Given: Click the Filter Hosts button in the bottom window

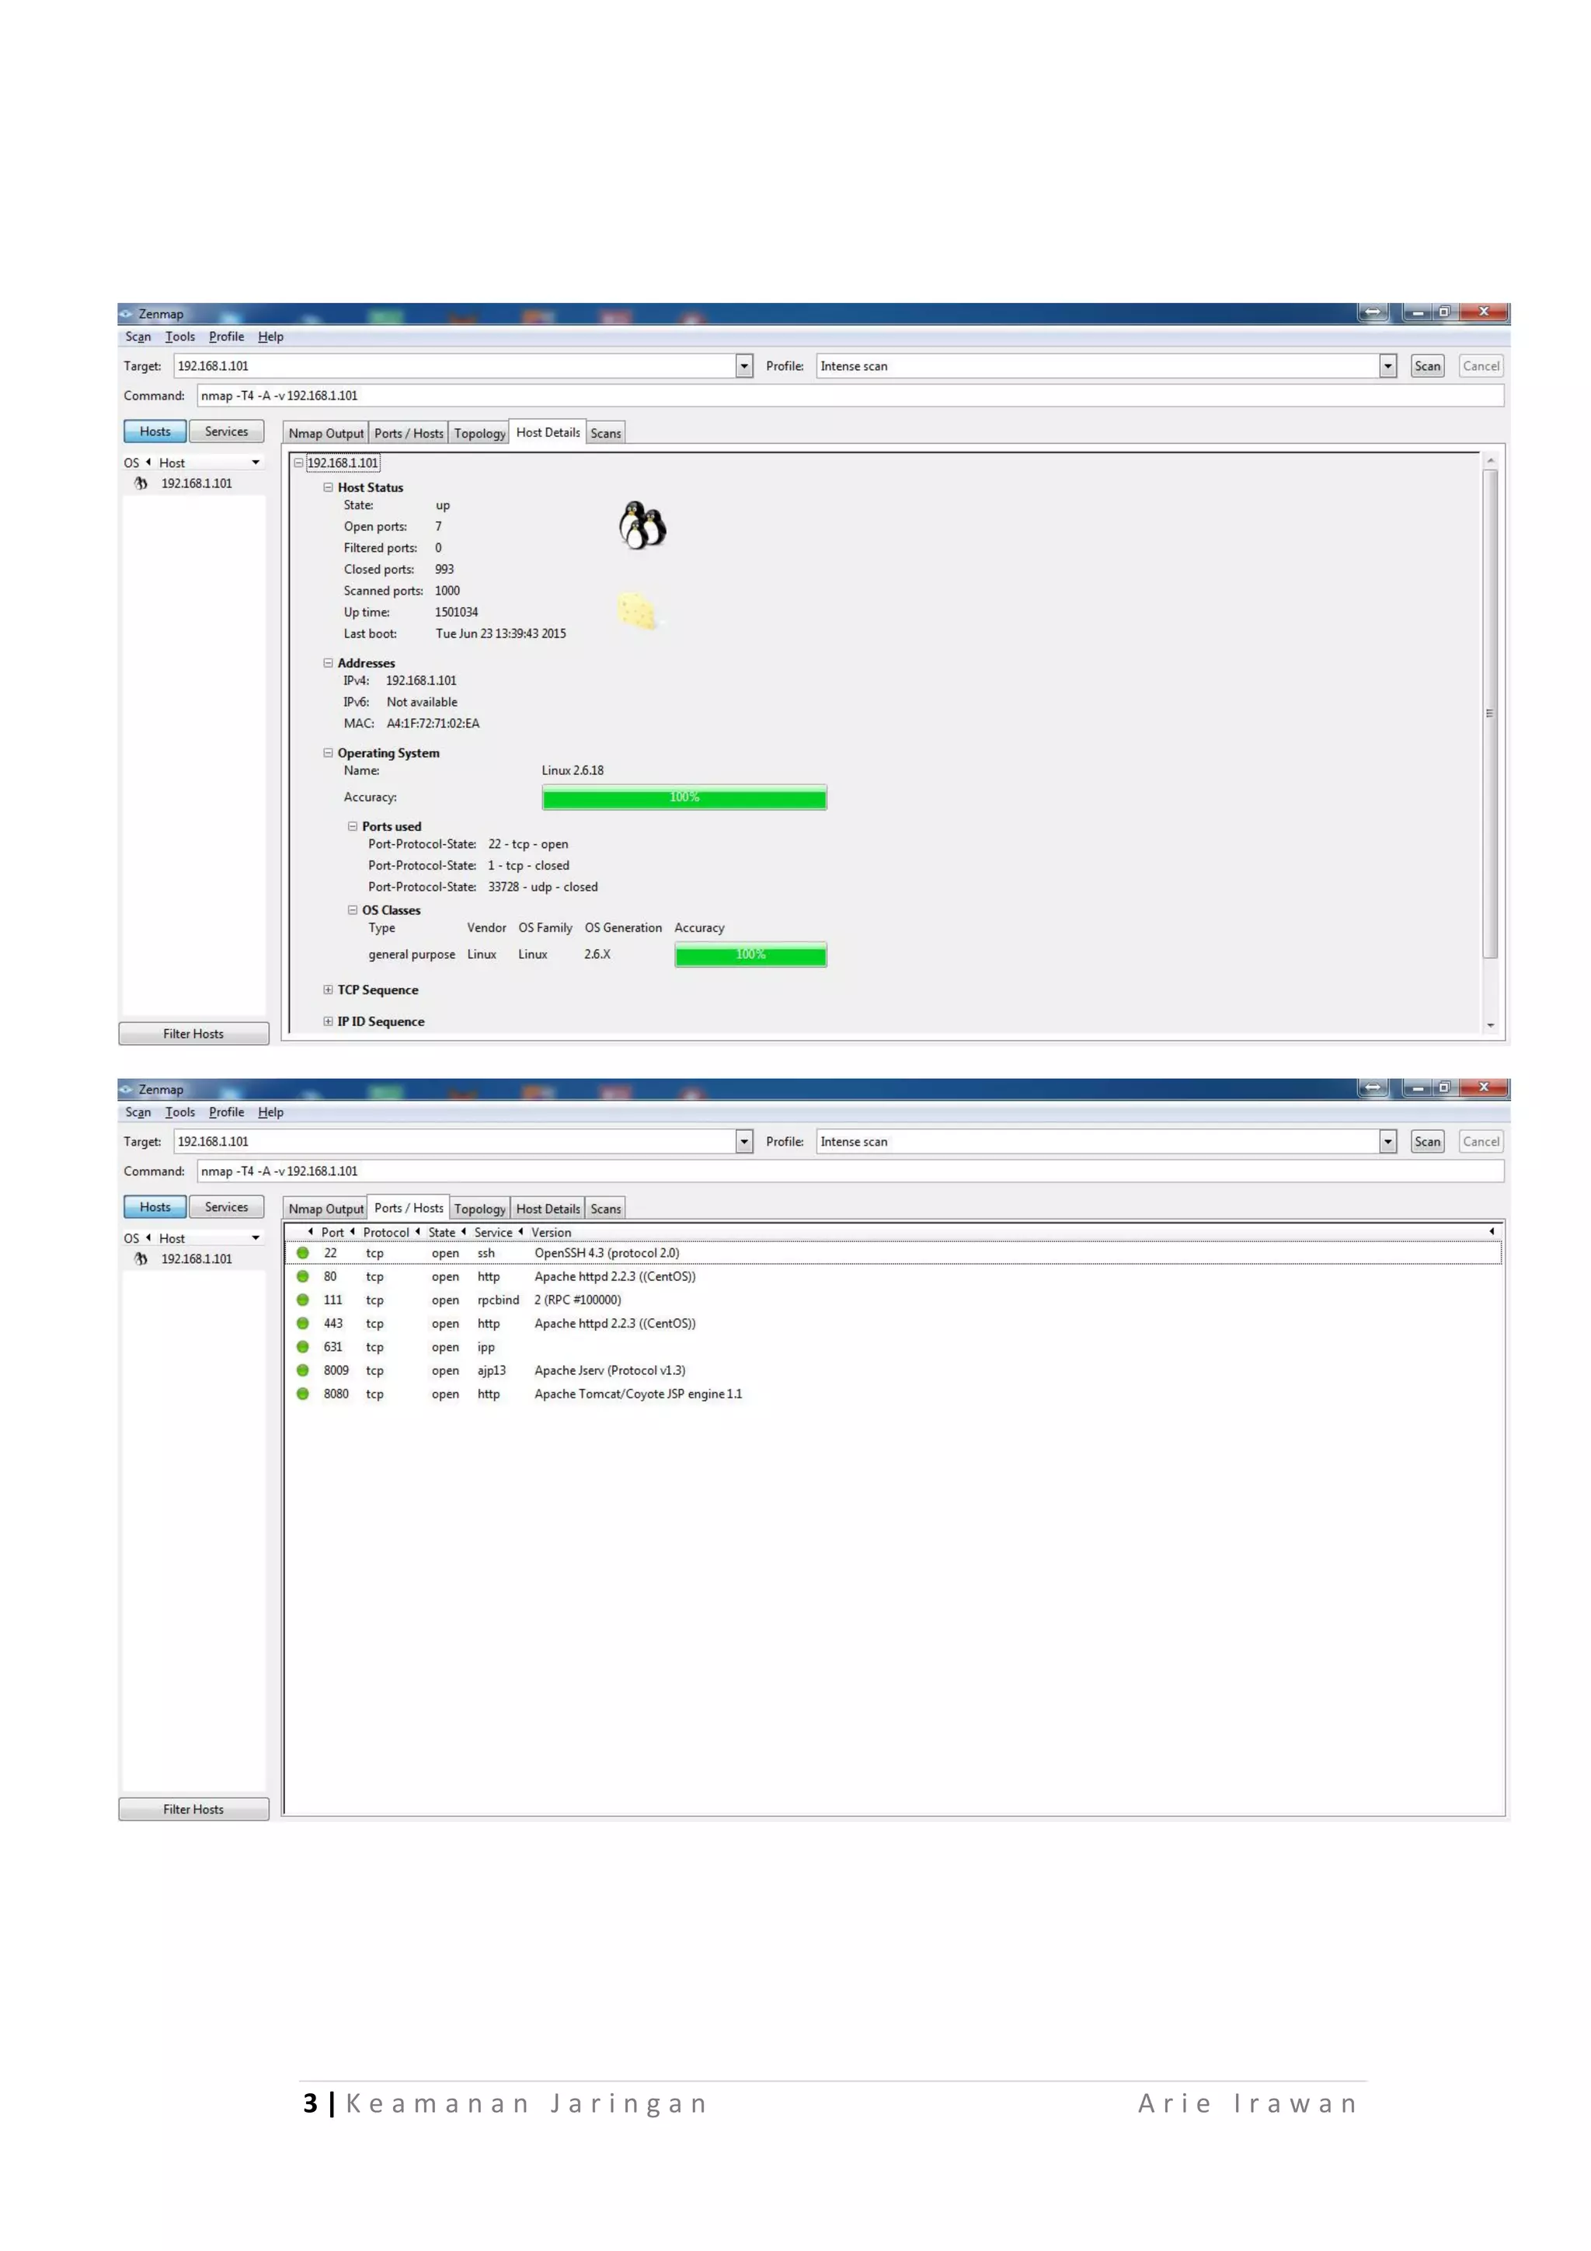Looking at the screenshot, I should click(193, 1809).
